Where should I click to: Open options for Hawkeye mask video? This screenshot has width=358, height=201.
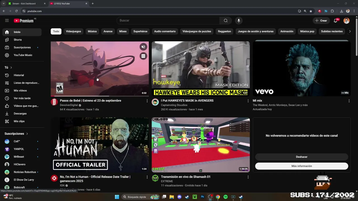pyautogui.click(x=248, y=101)
